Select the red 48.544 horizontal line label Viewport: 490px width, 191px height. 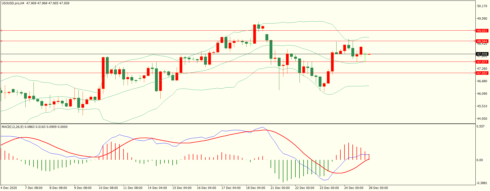click(x=482, y=41)
